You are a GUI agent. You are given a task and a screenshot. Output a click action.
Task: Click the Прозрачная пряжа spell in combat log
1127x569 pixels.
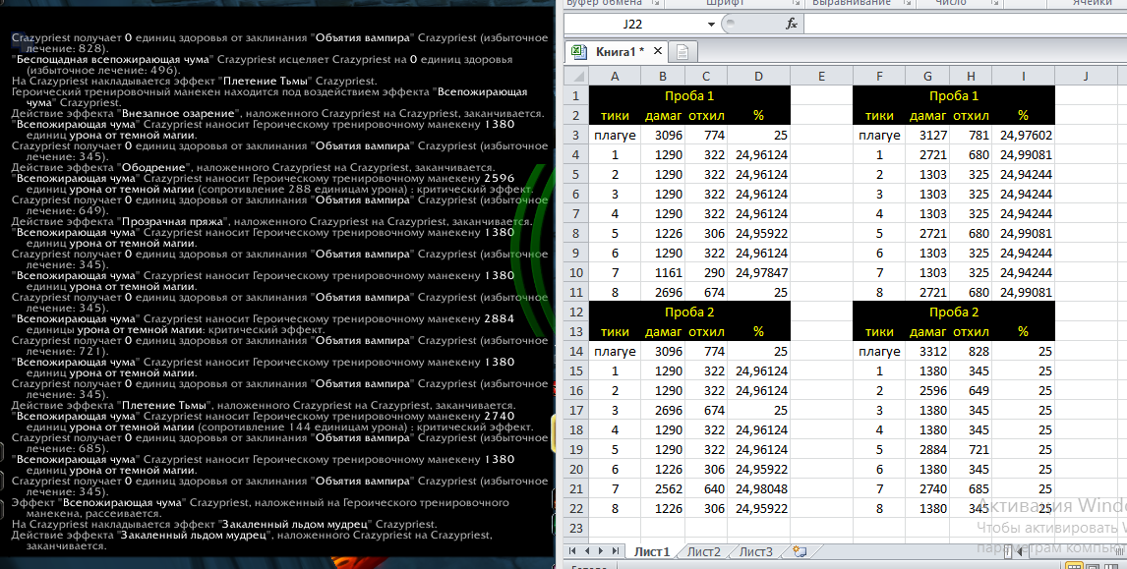[173, 222]
